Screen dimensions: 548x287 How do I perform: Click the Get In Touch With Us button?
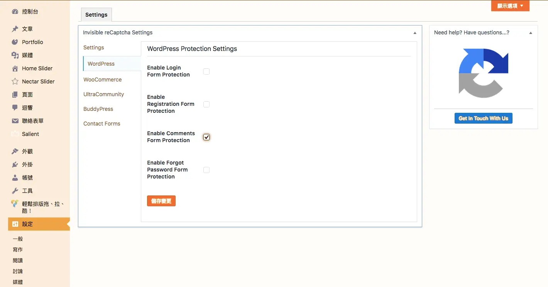click(x=484, y=118)
